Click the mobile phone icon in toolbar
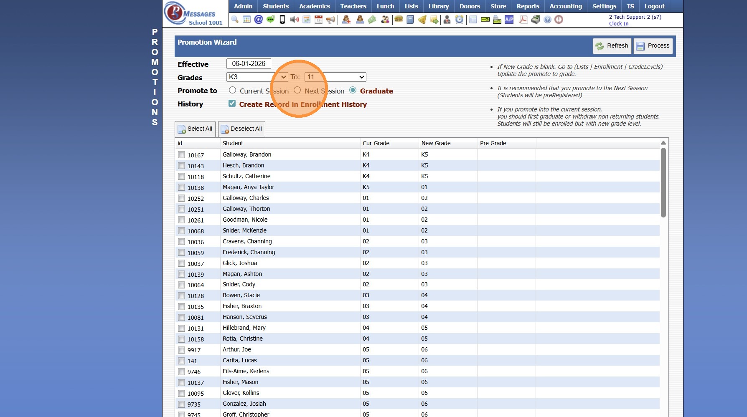This screenshot has height=417, width=747. pos(282,20)
